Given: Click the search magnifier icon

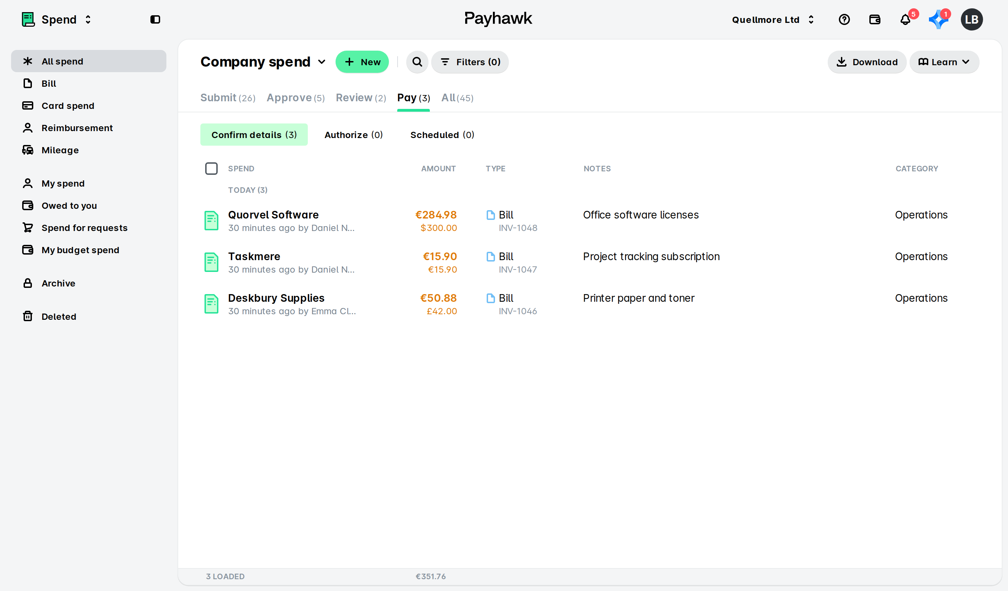Looking at the screenshot, I should tap(417, 62).
